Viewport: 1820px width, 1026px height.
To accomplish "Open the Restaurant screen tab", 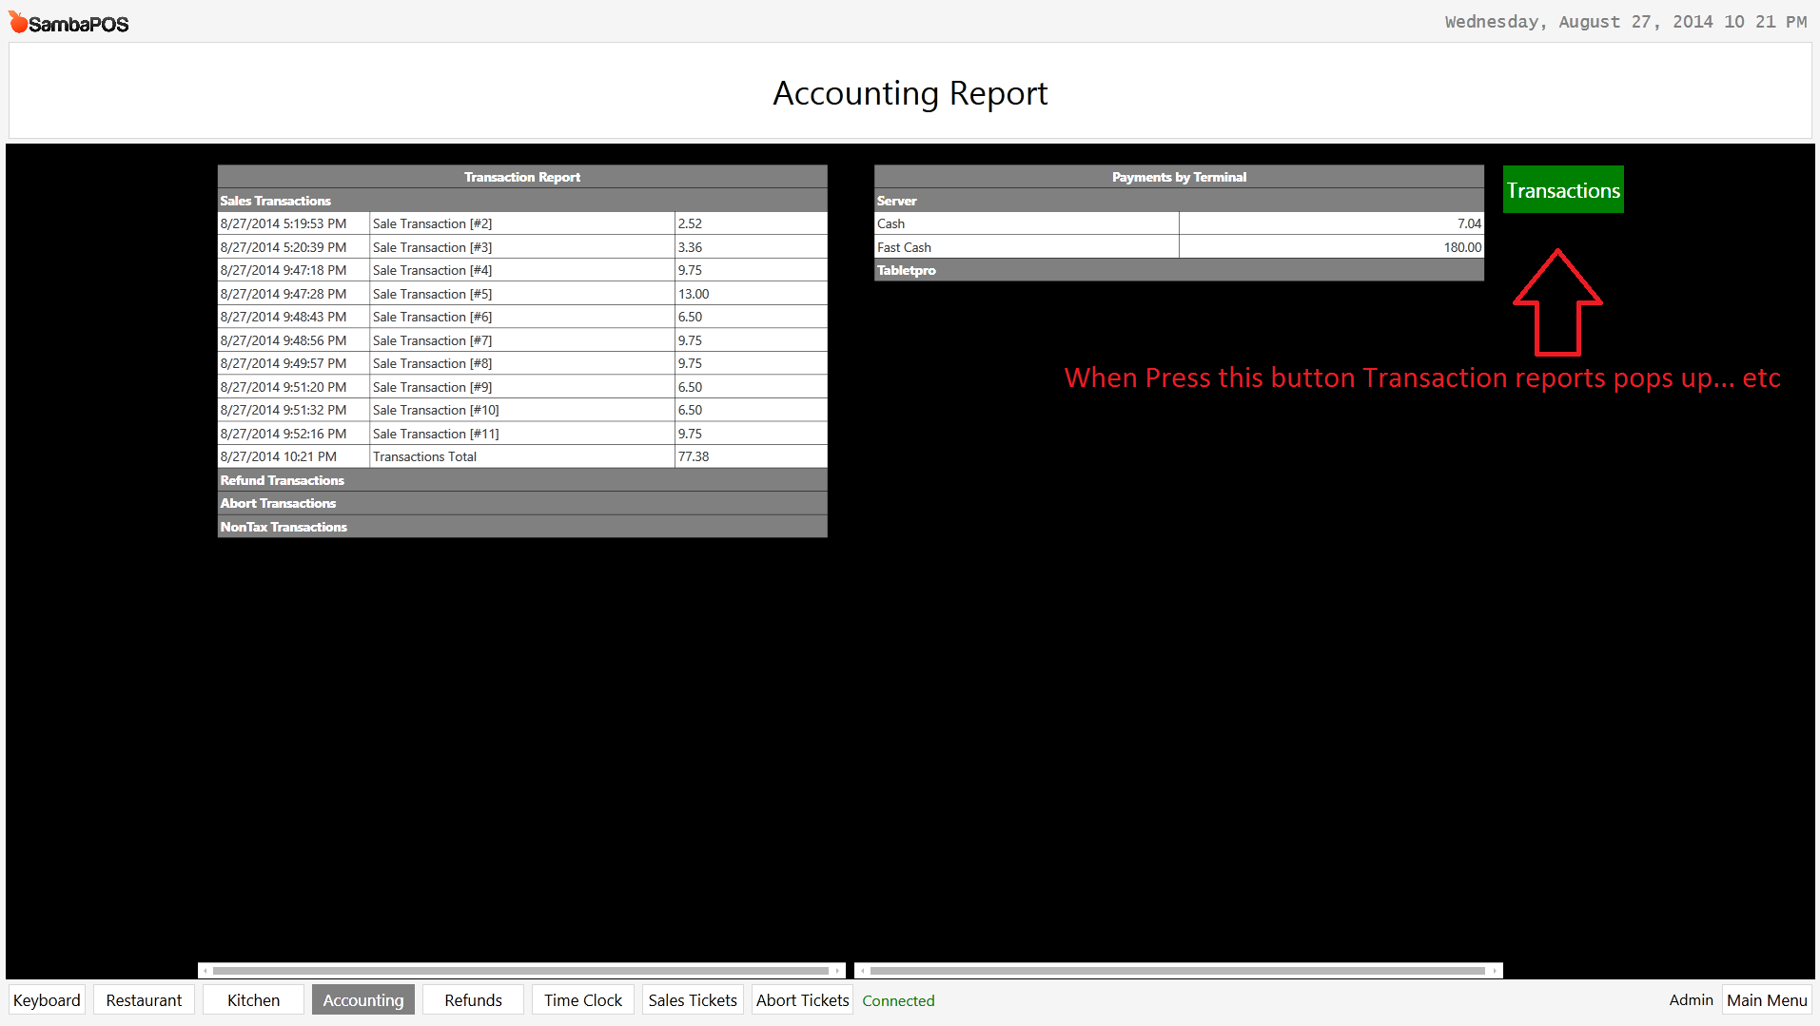I will (x=144, y=999).
